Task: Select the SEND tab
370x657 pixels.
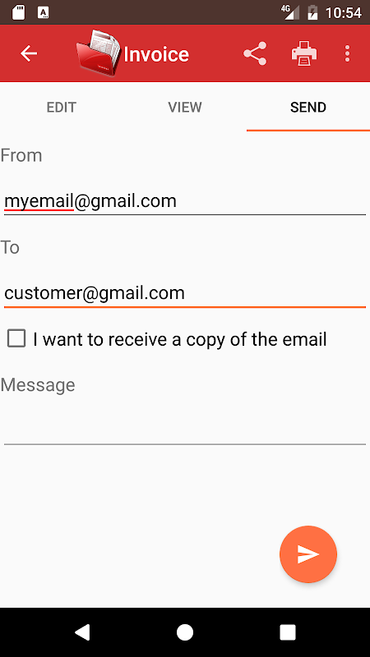Action: pos(308,108)
